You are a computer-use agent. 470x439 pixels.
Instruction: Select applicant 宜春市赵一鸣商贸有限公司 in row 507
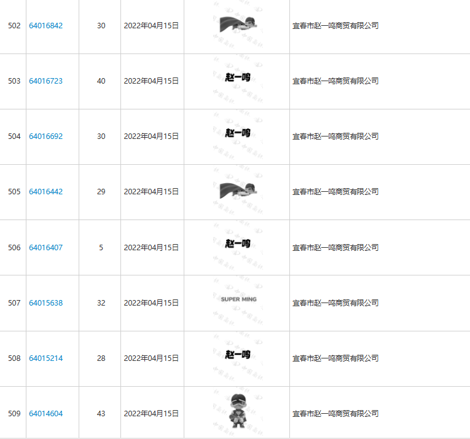click(335, 303)
